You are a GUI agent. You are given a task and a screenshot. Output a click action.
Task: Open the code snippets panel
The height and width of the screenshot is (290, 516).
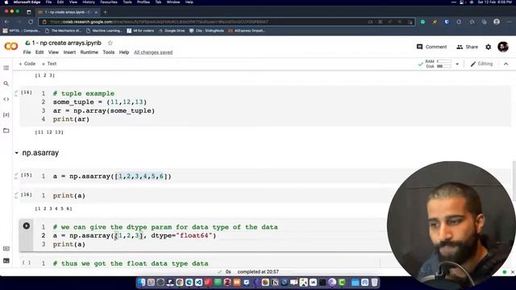pyautogui.click(x=6, y=99)
